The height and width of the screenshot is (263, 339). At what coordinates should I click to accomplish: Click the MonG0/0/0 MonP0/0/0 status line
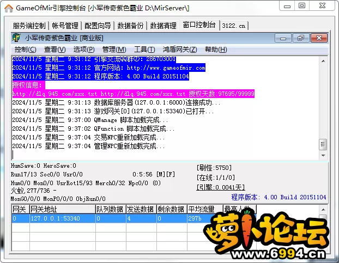pyautogui.click(x=58, y=199)
